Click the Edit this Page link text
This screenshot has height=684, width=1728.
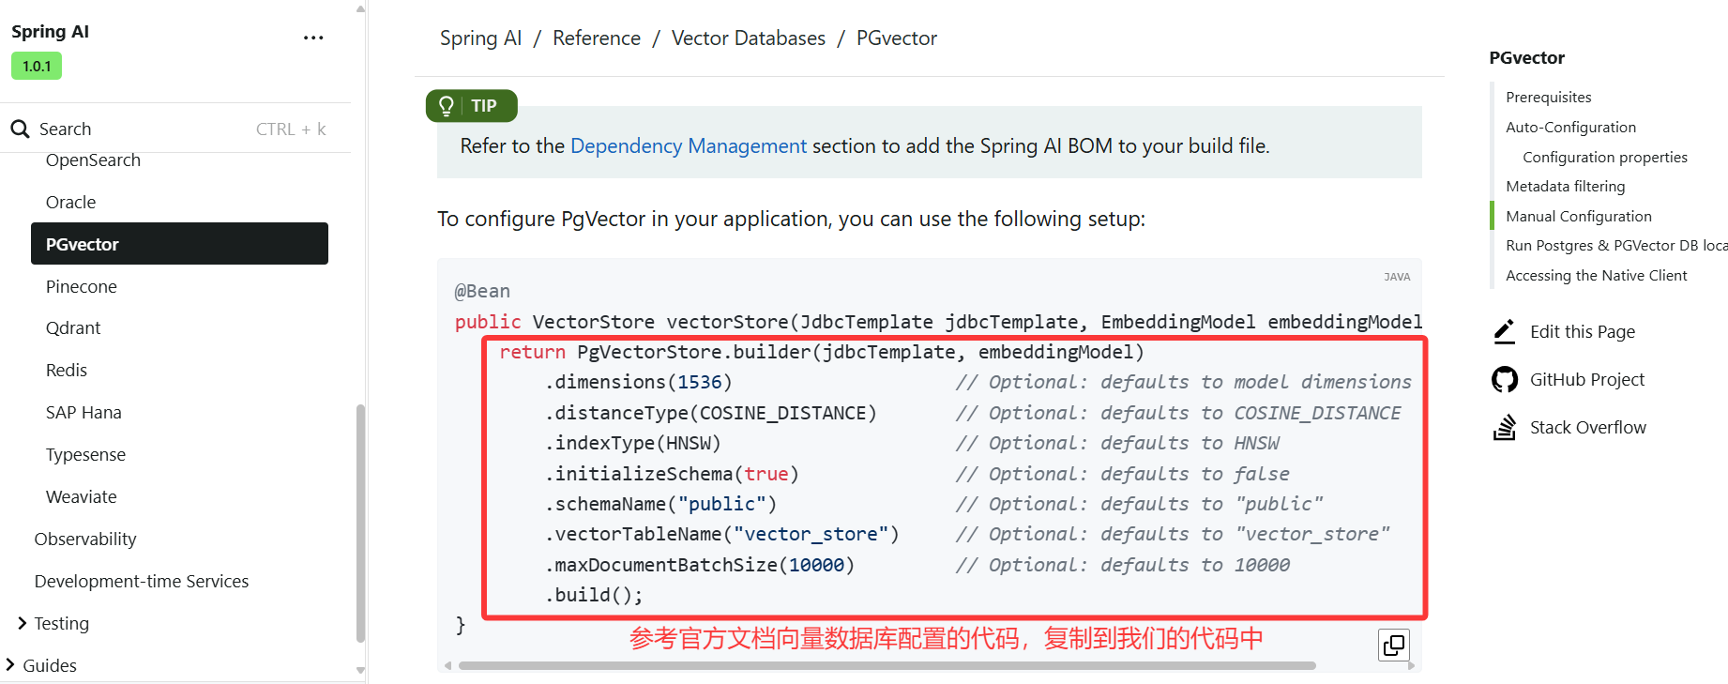coord(1583,331)
